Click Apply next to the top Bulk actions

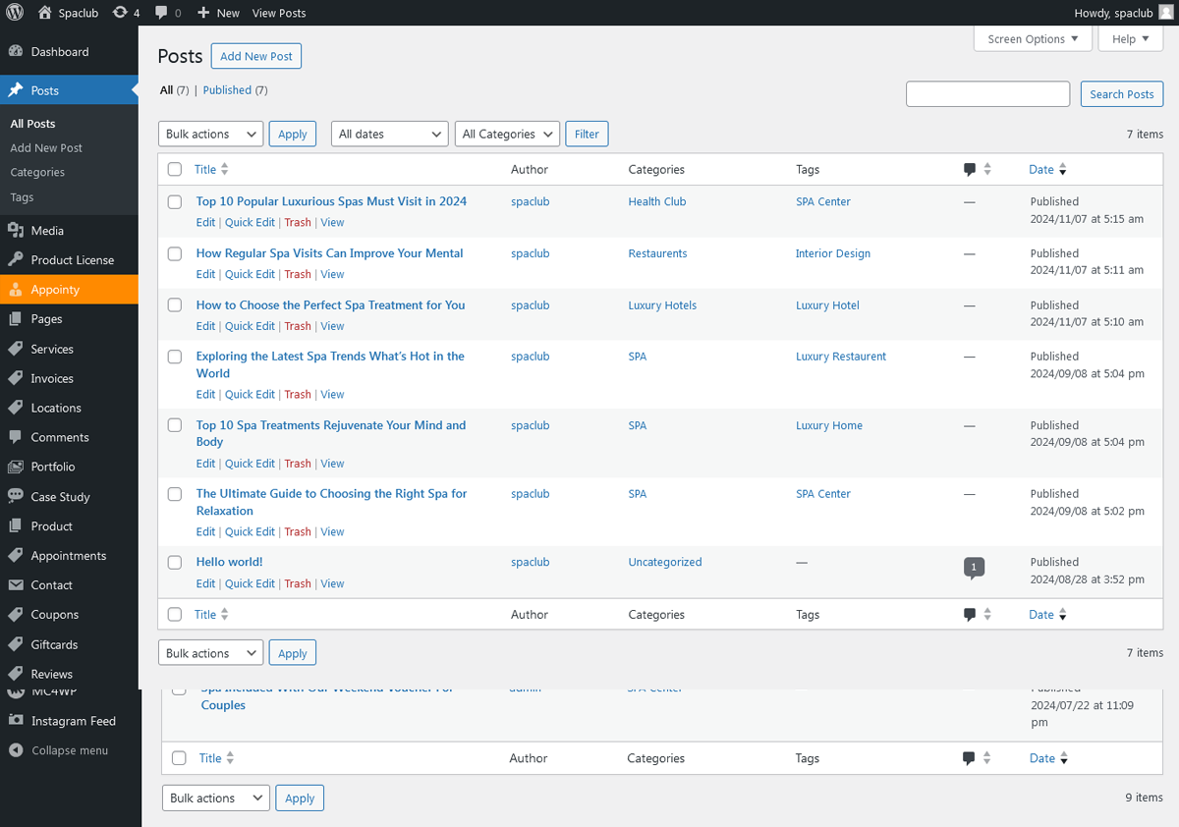293,135
